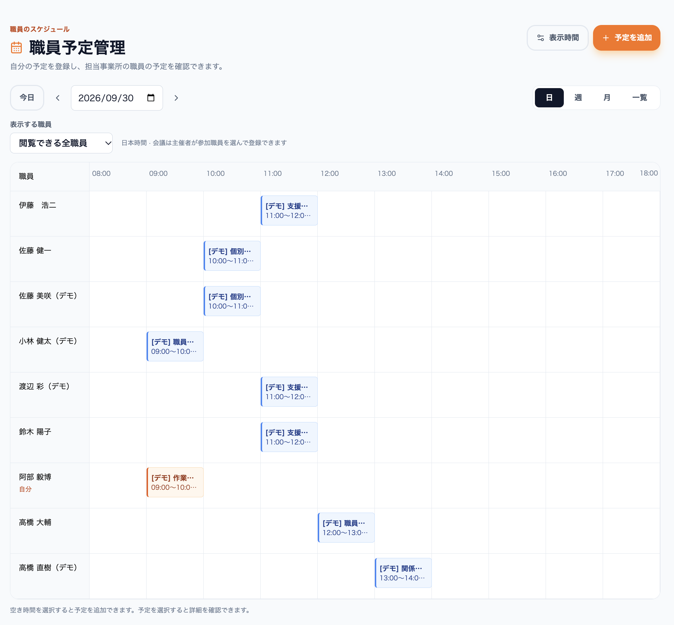Click the 予定を追加 button
Viewport: 674px width, 625px height.
pyautogui.click(x=627, y=38)
